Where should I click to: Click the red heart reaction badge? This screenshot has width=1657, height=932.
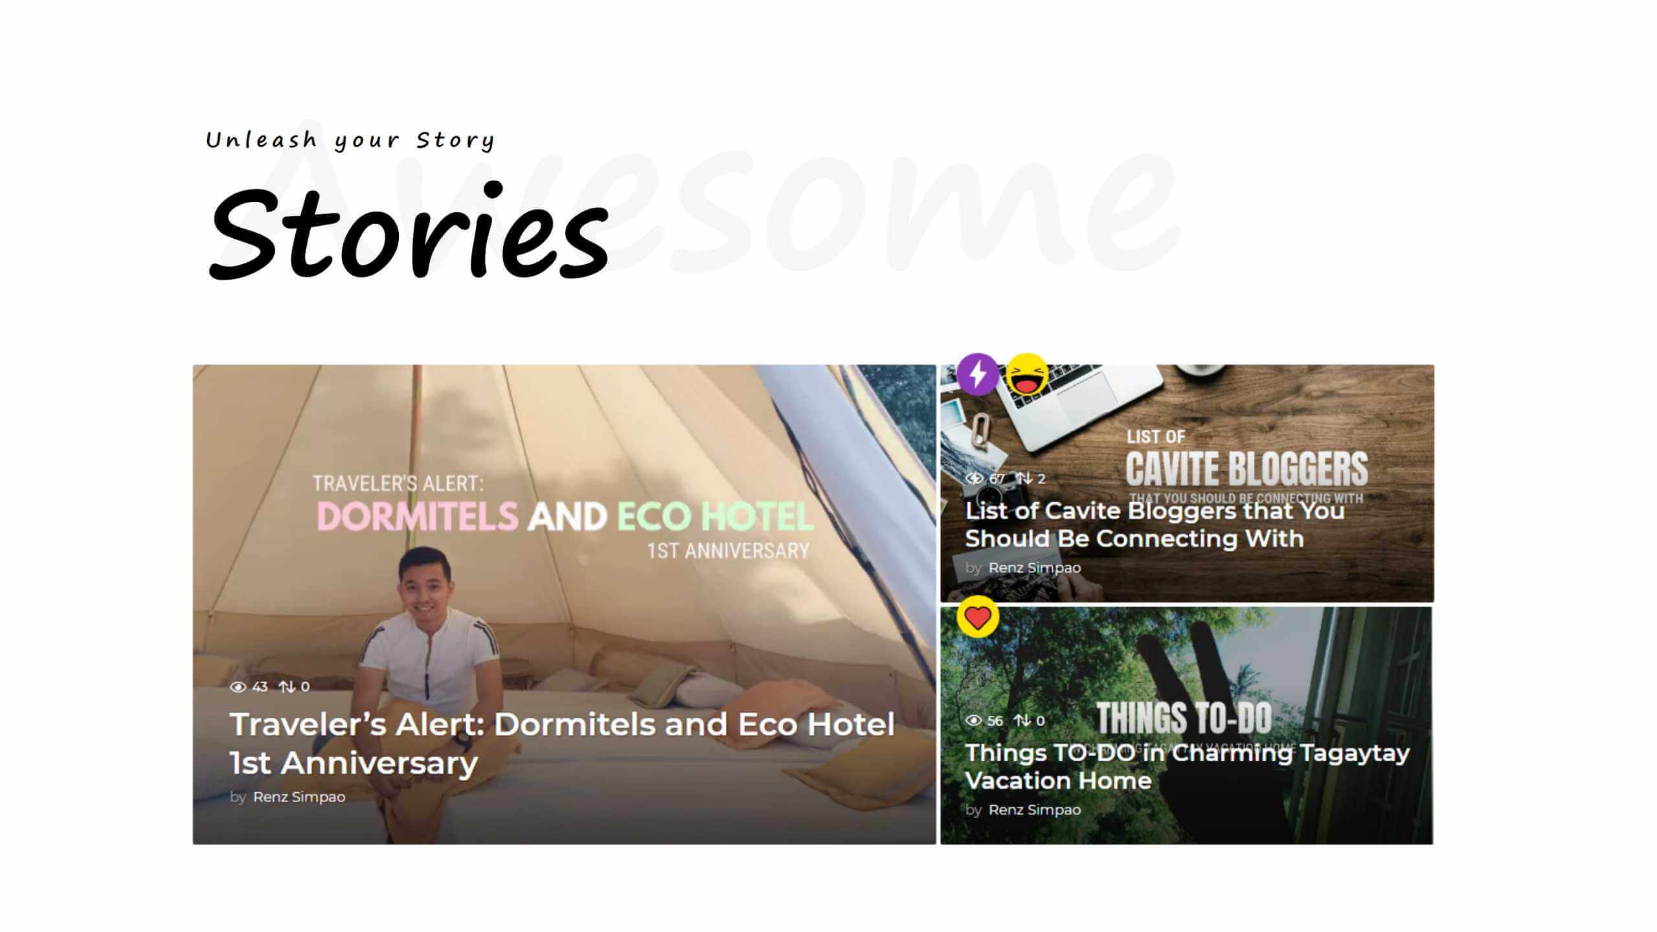pos(978,617)
